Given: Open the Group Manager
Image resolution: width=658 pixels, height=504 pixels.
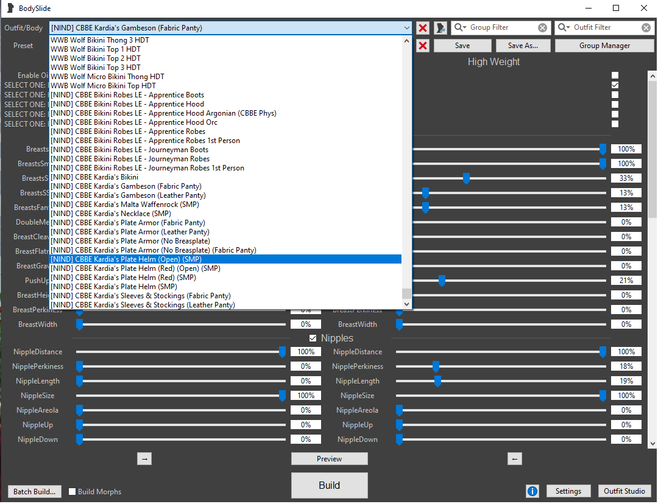Looking at the screenshot, I should pos(604,46).
